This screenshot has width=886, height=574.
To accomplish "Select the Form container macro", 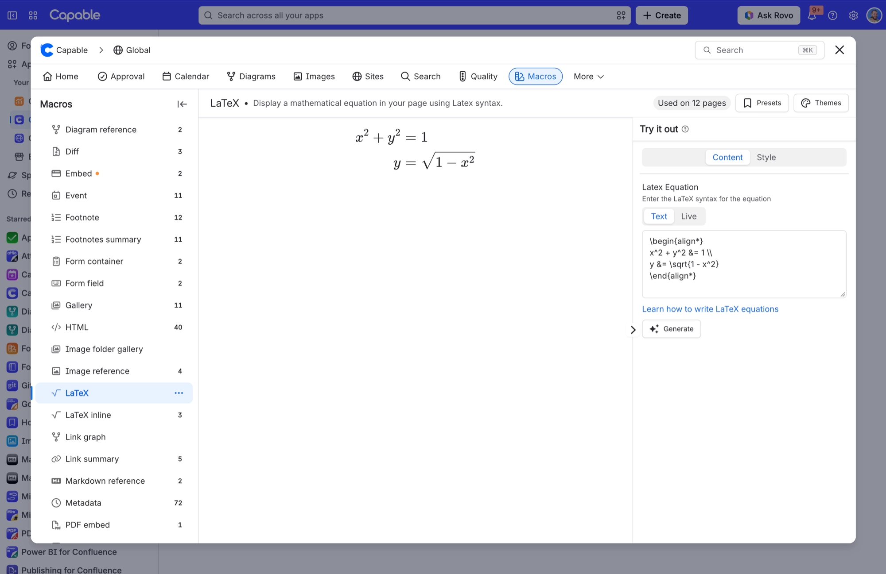I will pos(114,261).
